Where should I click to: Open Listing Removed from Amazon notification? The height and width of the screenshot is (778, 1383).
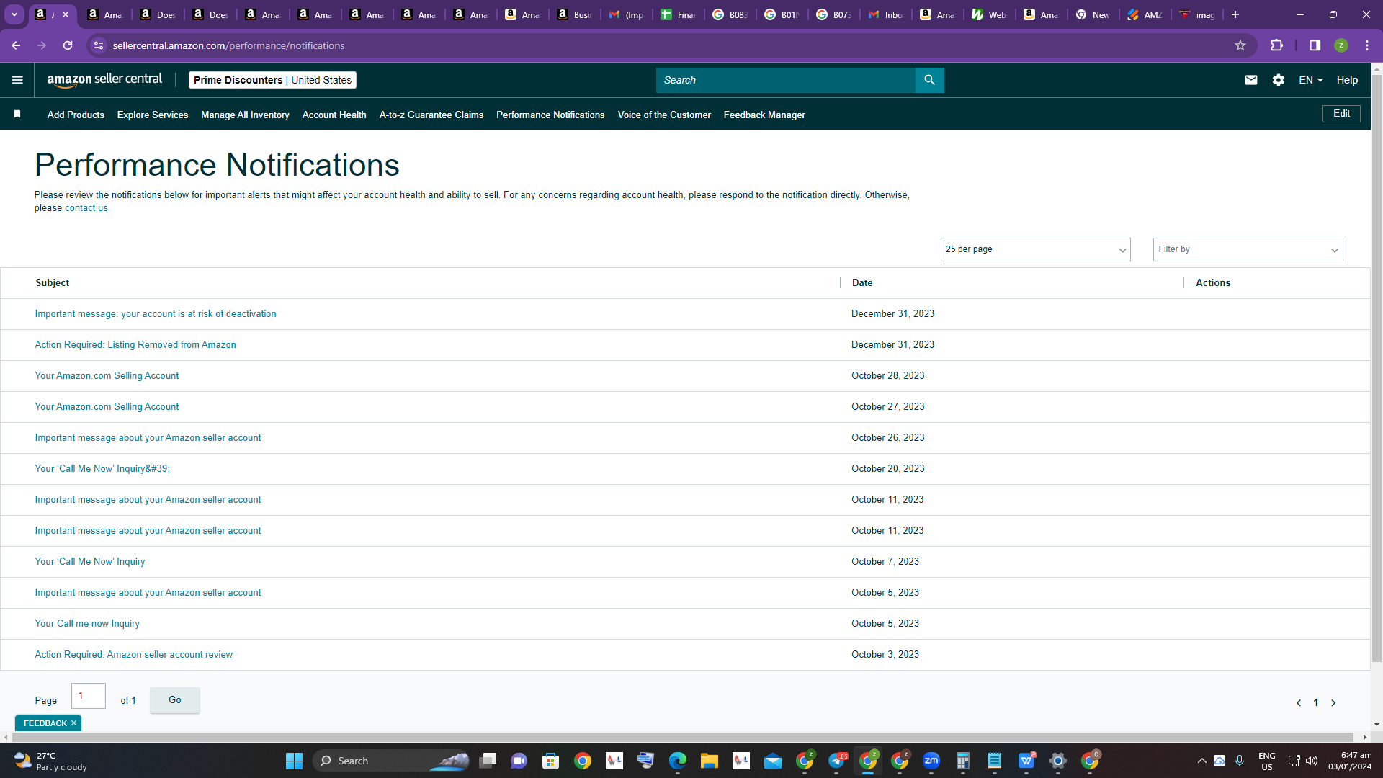(x=135, y=345)
